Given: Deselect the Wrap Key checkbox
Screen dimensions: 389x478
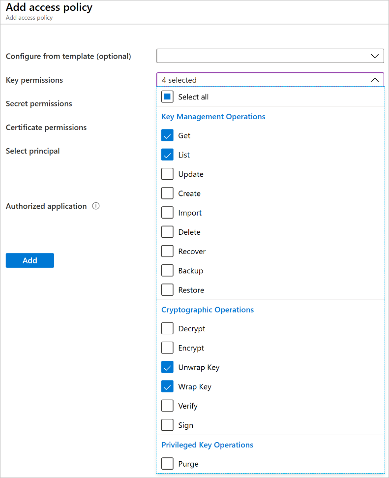Looking at the screenshot, I should coord(168,386).
